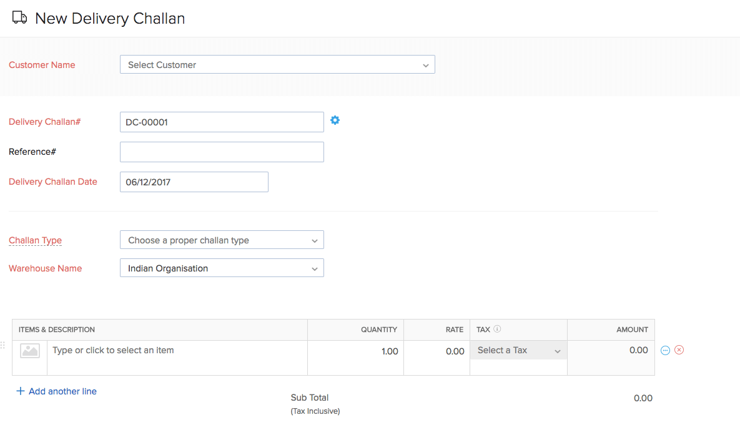Image resolution: width=740 pixels, height=425 pixels.
Task: Click the gear icon beside Delivery Challan number
Action: coord(335,120)
